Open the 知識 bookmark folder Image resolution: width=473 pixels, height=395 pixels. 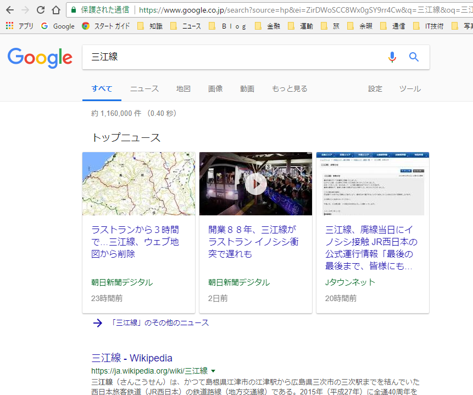[x=150, y=26]
